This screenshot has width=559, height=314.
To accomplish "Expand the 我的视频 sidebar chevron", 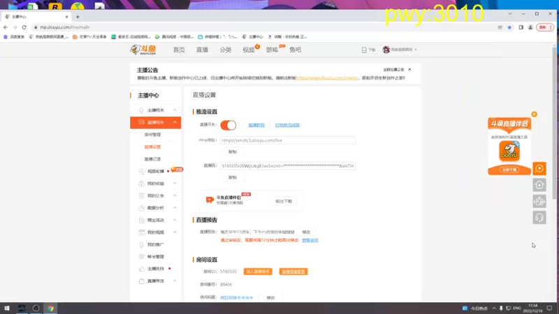I will pyautogui.click(x=175, y=232).
